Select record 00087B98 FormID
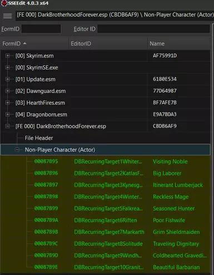Viewport: 214px width, 275px height. 46,197
